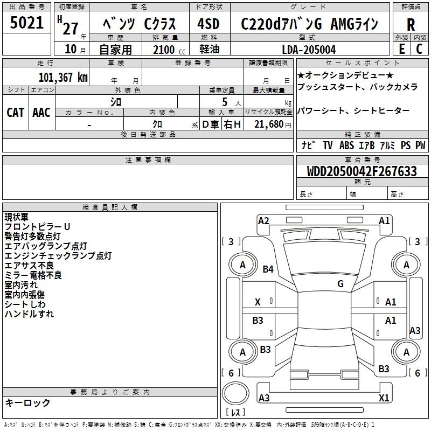Viewport: 431px width, 431px height.
Task: Select interior color クロ
Action: coord(157,124)
